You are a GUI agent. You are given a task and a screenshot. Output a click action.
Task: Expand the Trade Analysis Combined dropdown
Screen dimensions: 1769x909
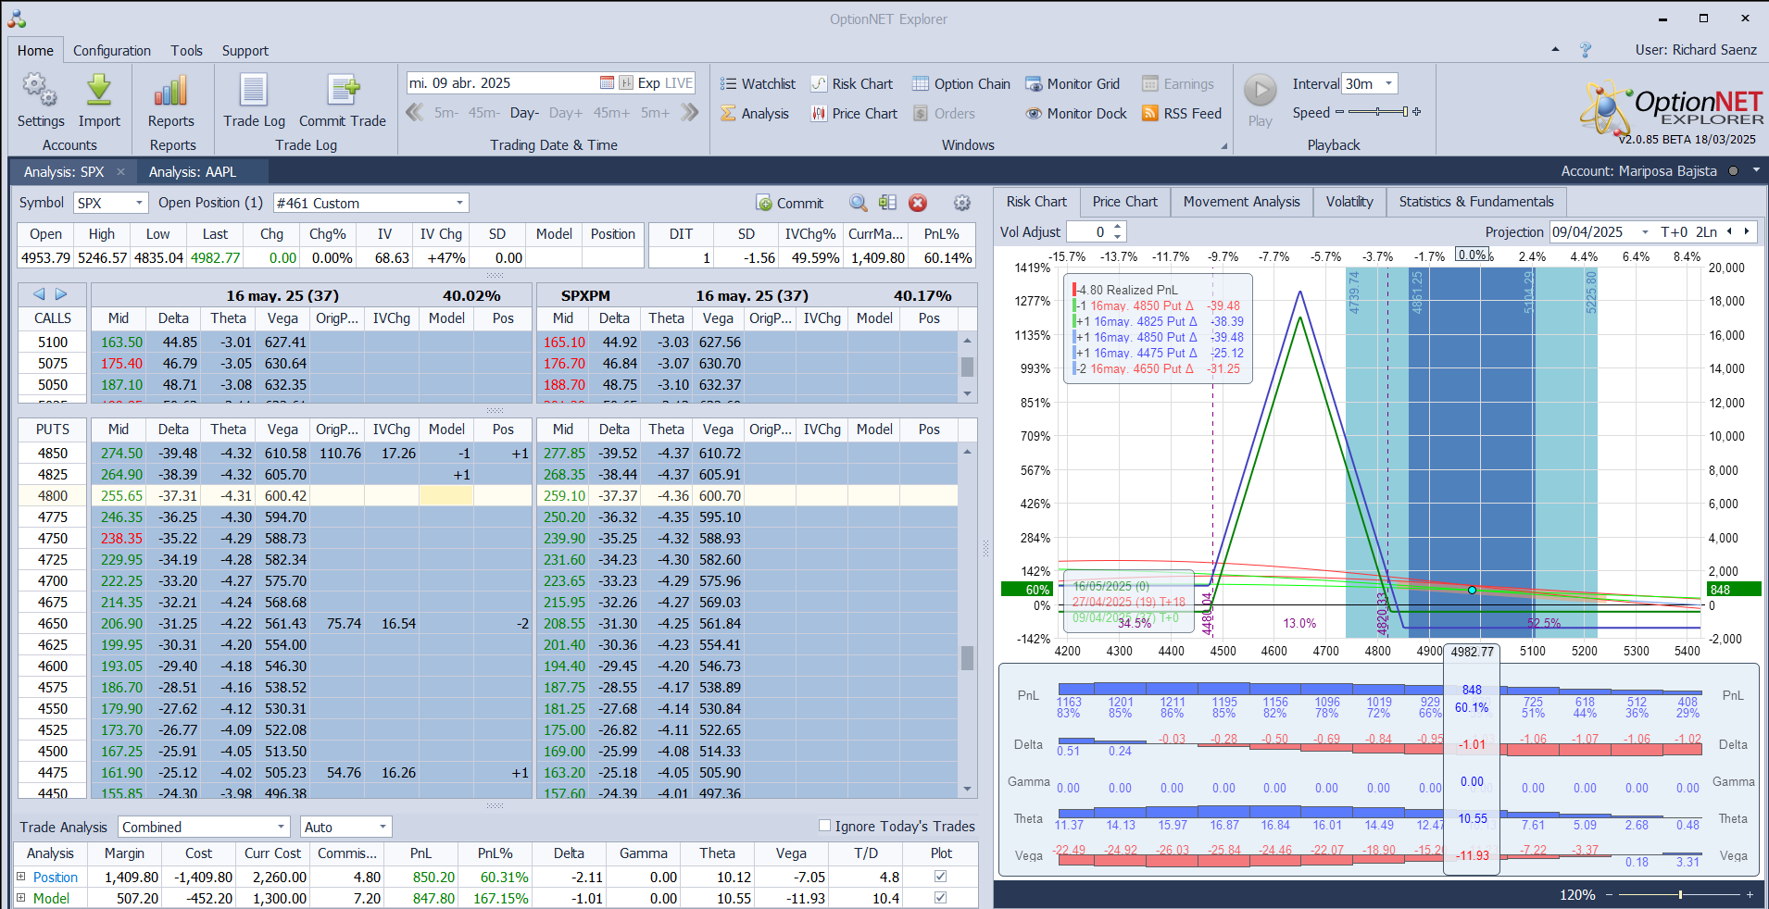click(281, 828)
